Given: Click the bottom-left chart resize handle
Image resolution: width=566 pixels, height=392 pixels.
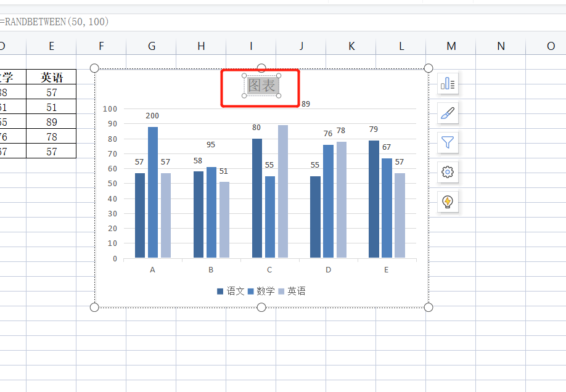Looking at the screenshot, I should pyautogui.click(x=94, y=307).
